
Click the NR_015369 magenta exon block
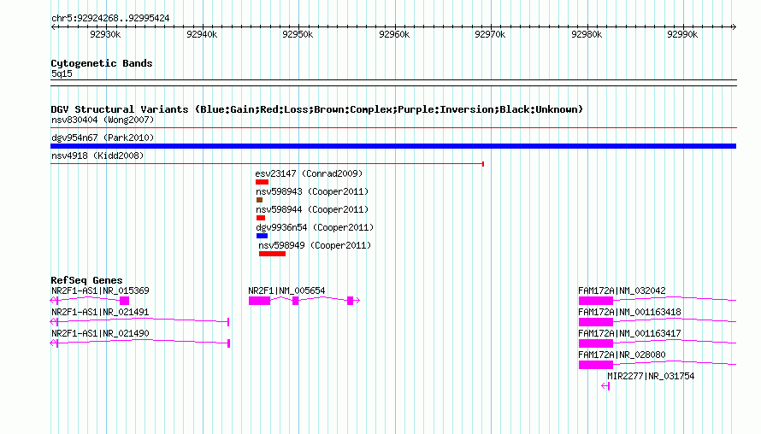(125, 301)
